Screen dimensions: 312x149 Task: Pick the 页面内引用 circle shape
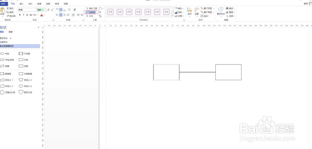pos(7,92)
